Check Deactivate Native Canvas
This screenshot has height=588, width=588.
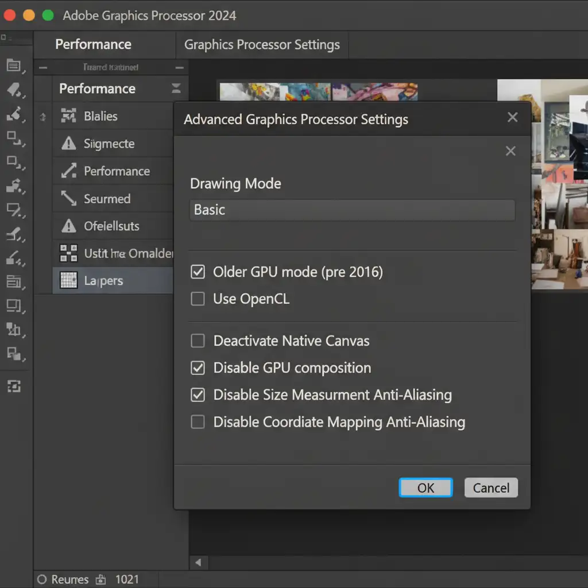[198, 341]
